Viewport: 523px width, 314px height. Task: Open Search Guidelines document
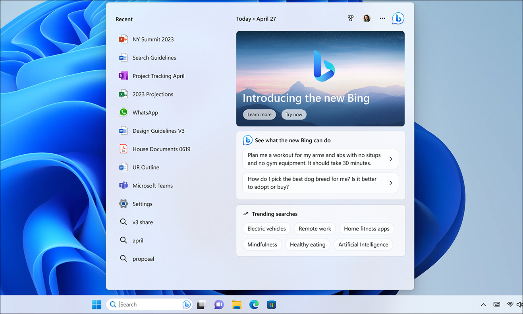154,58
